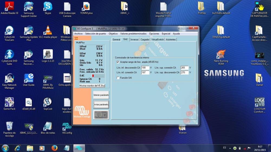Open the User Guide shortcut
This screenshot has width=271, height=152.
pos(29,80)
